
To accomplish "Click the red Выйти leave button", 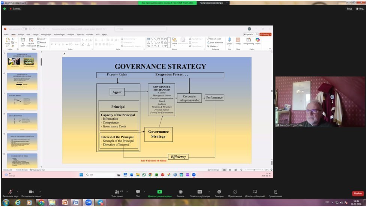I will coord(358,193).
